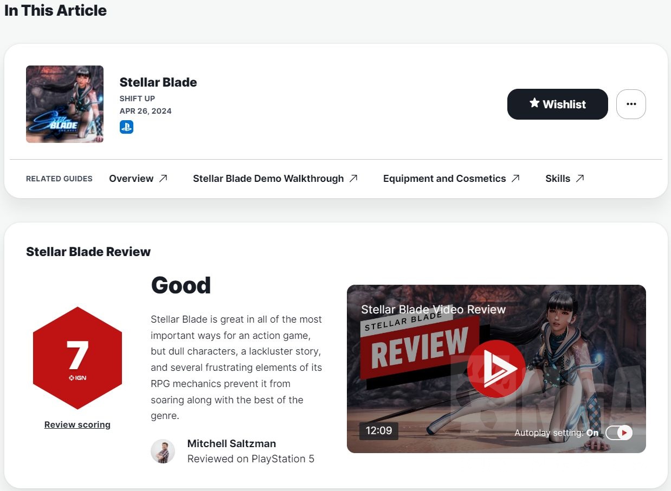This screenshot has height=491, width=671.
Task: Open the Review scoring link
Action: pos(78,424)
